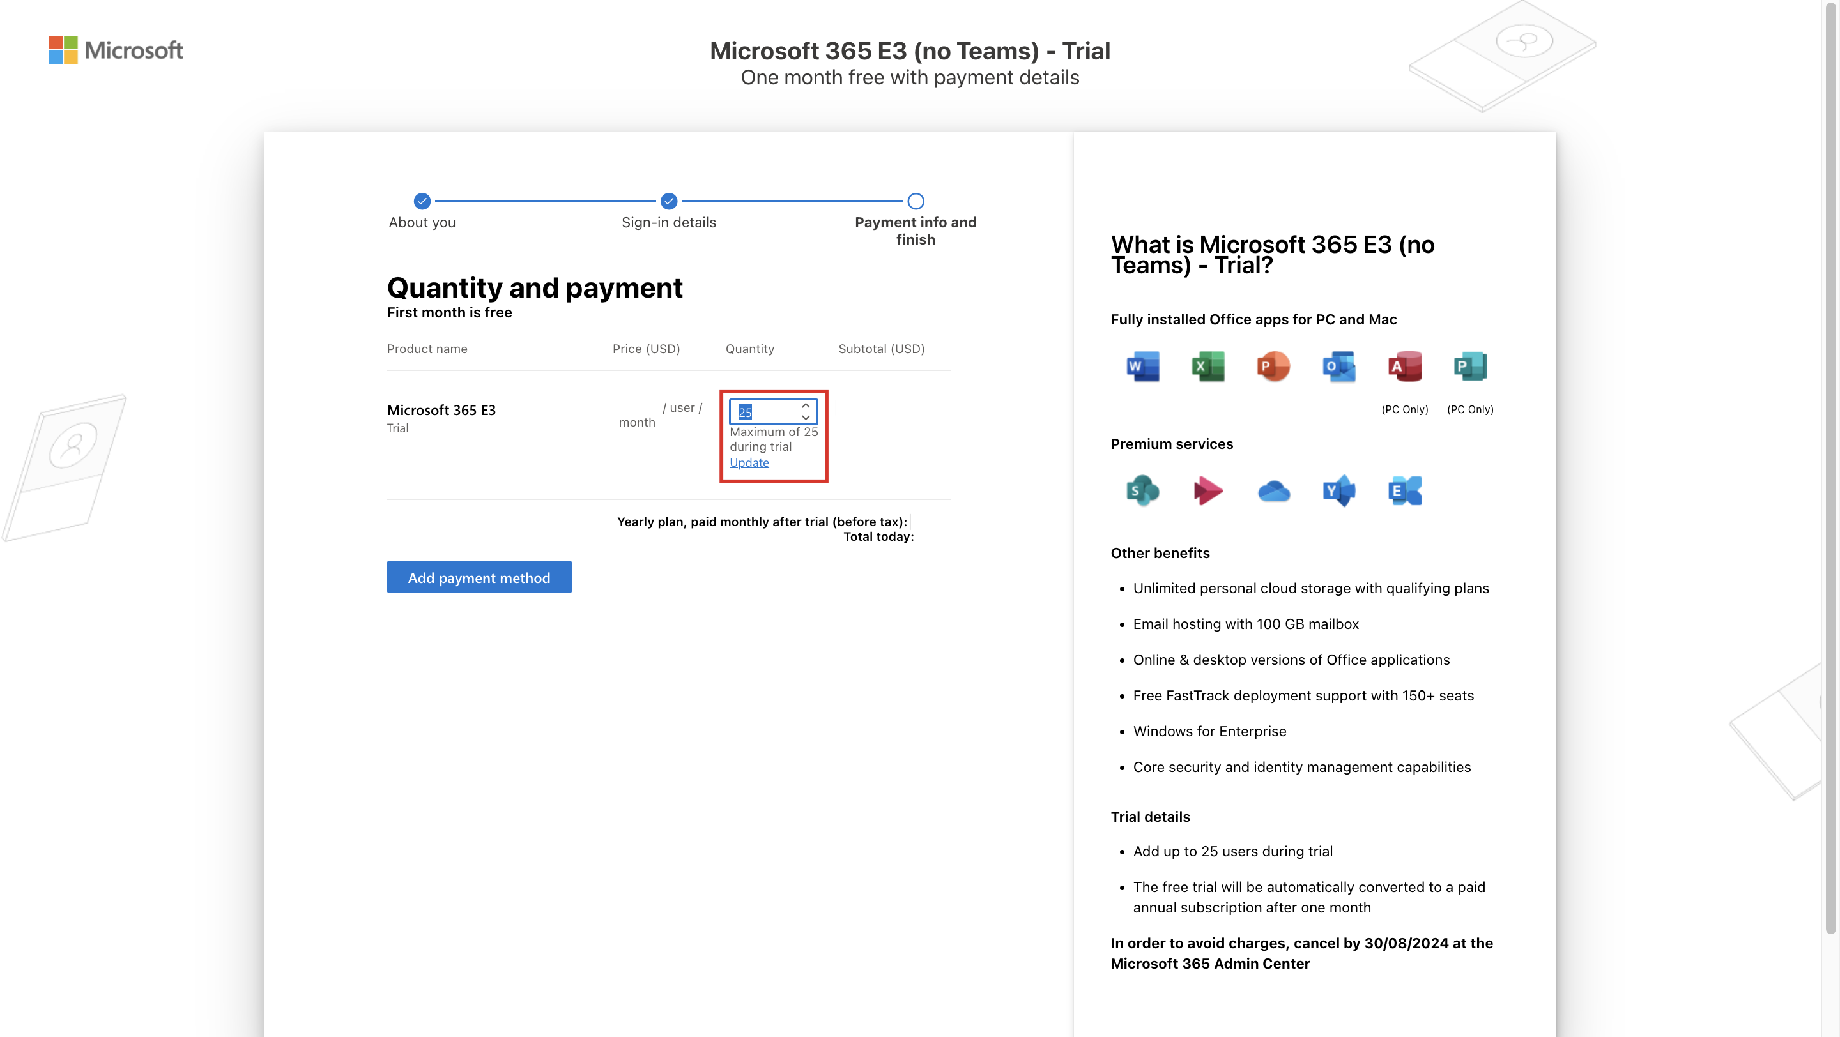Click the Update link under quantity
Image resolution: width=1840 pixels, height=1037 pixels.
point(749,462)
